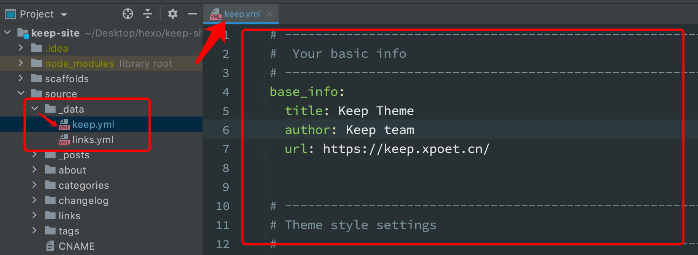Collapse the source folder

(21, 94)
